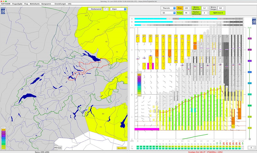Open the Info menu
The height and width of the screenshot is (153, 257).
pos(69,4)
